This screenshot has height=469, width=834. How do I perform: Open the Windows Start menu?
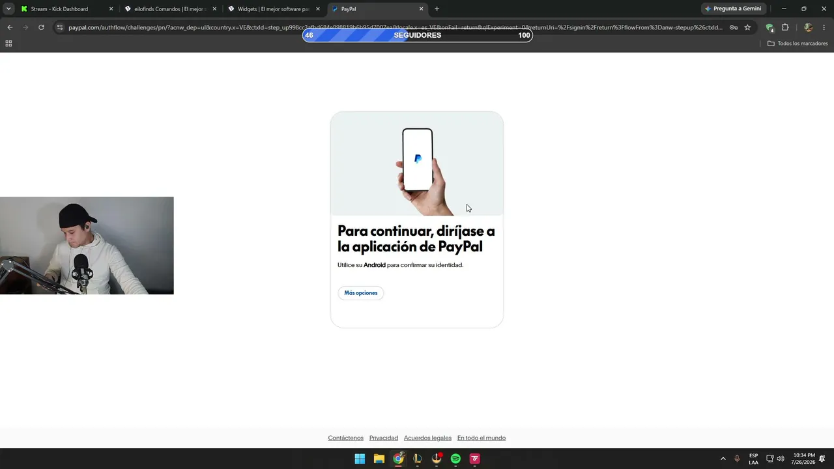(360, 459)
